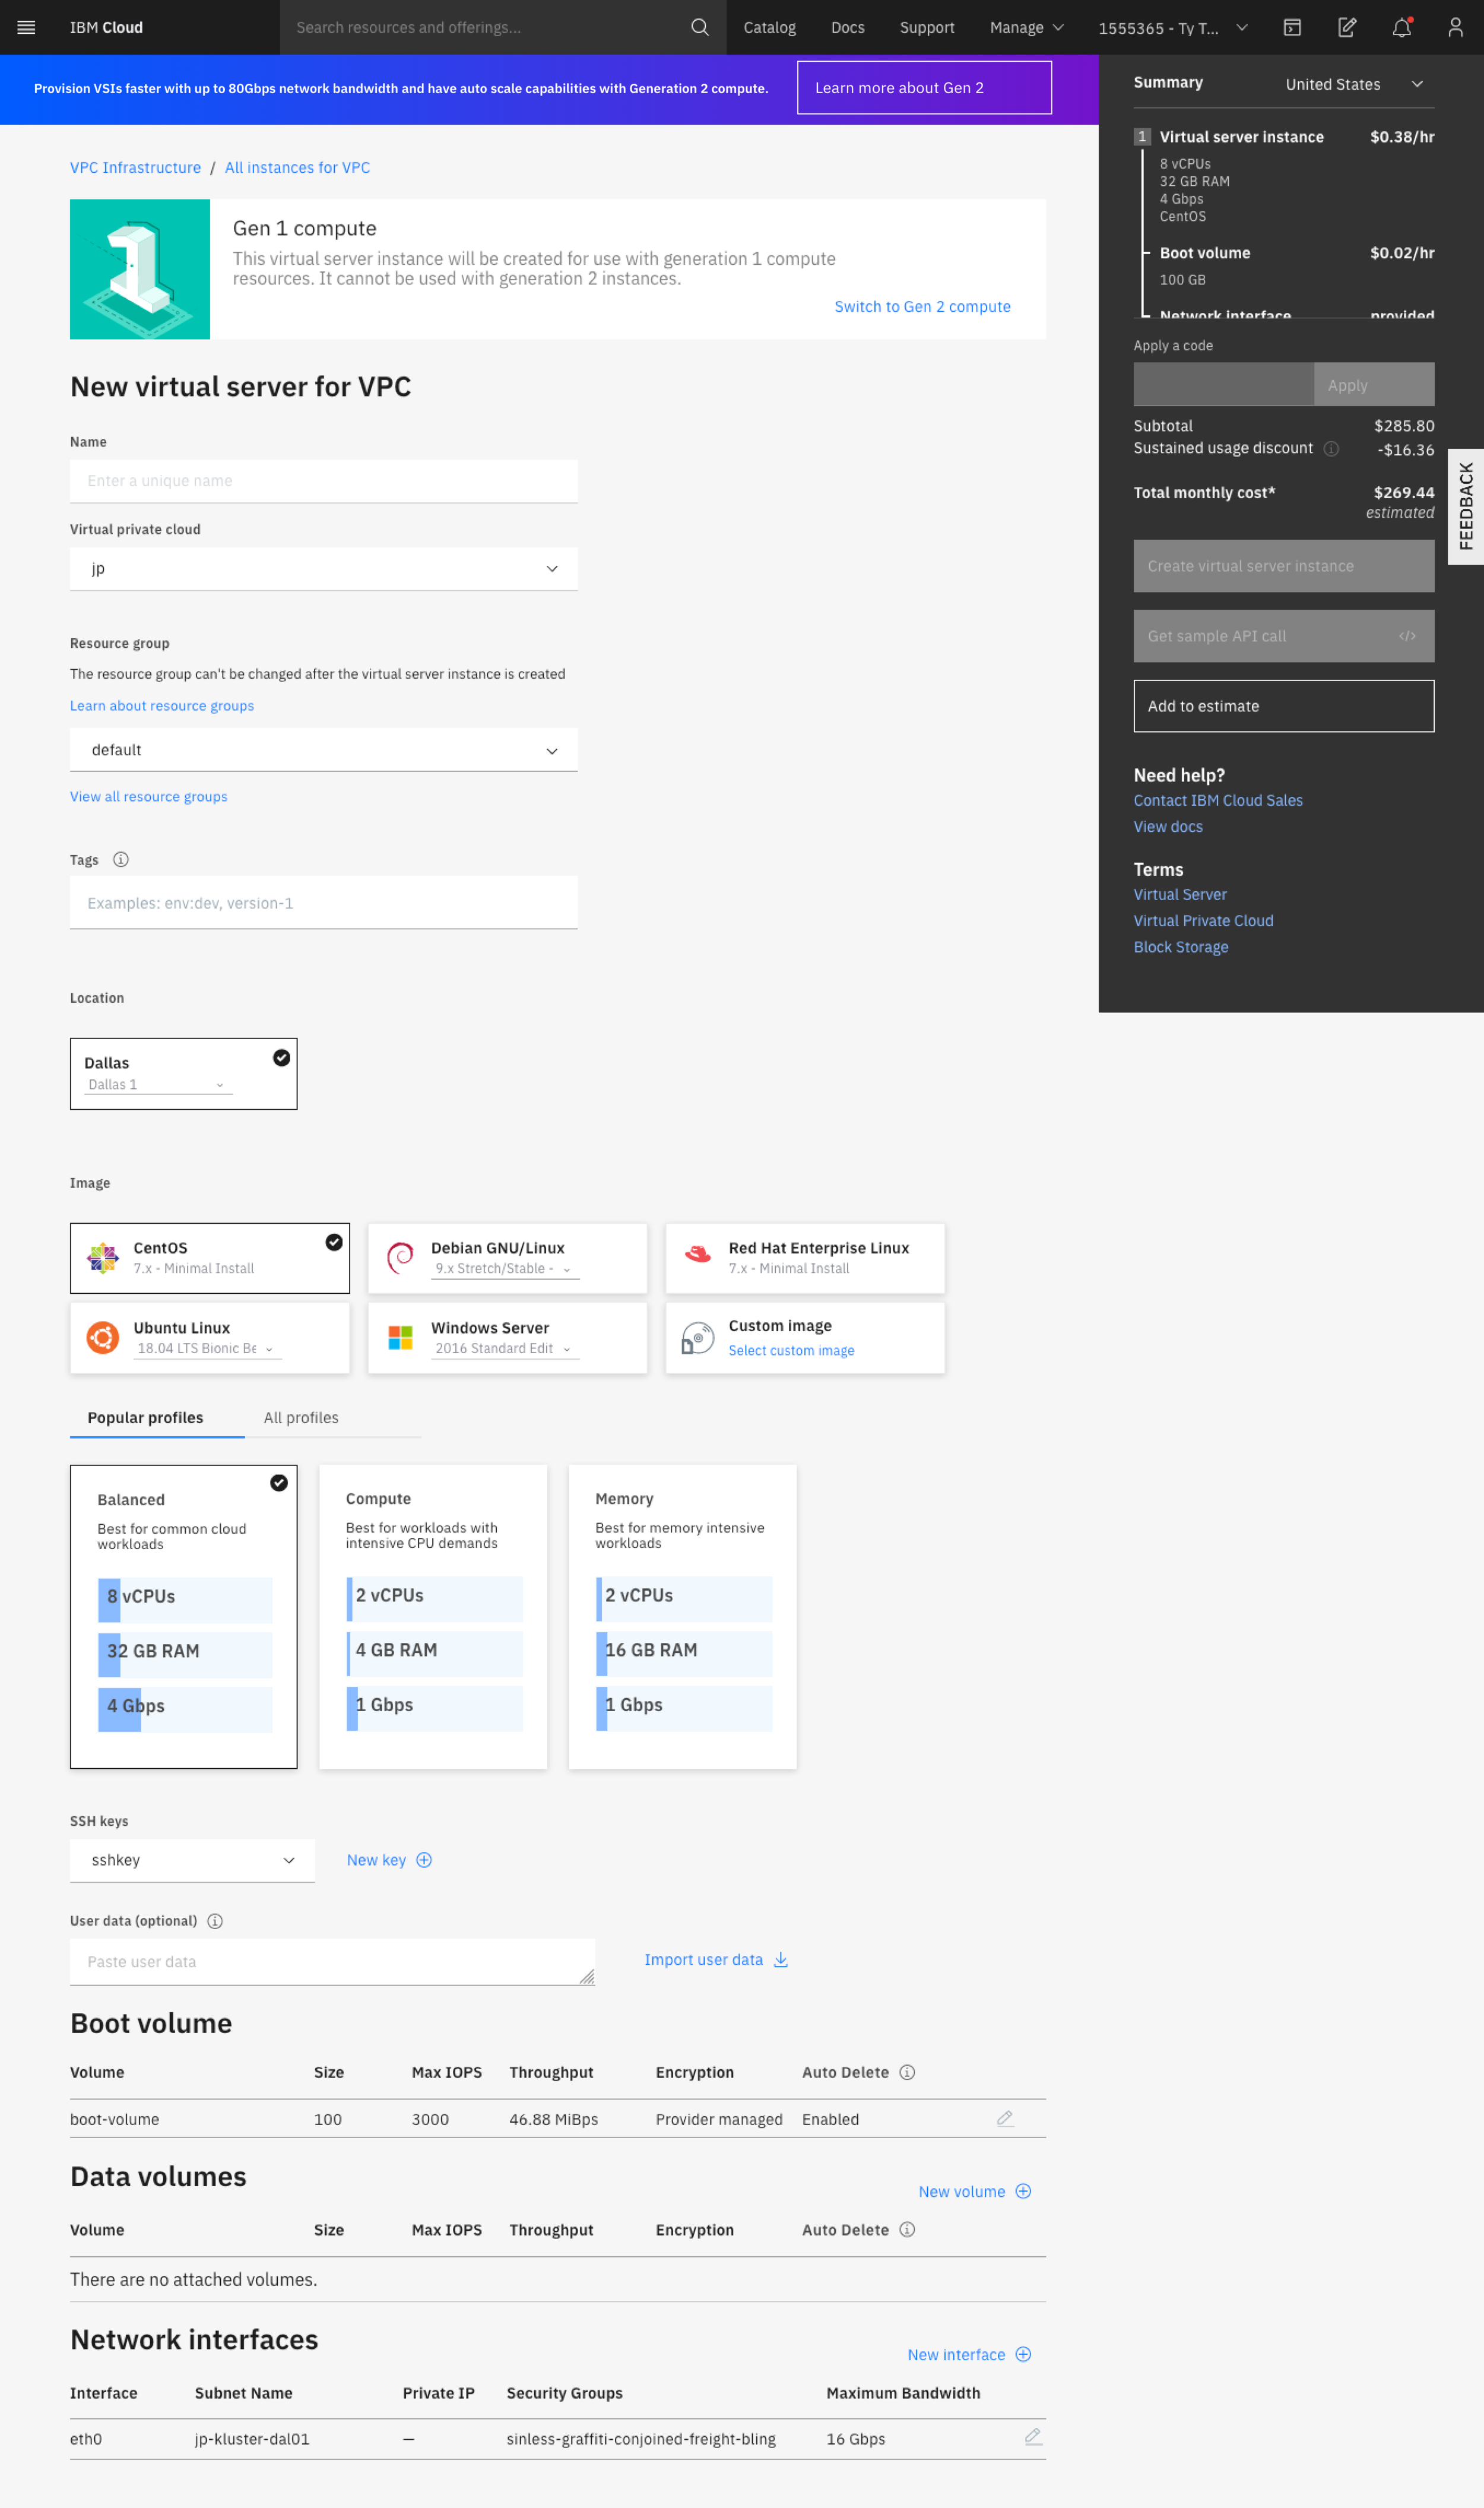Click the Tags info icon
Screen dimensions: 1484x2508
[121, 859]
